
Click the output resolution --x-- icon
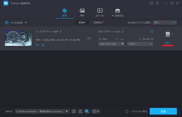click(117, 39)
